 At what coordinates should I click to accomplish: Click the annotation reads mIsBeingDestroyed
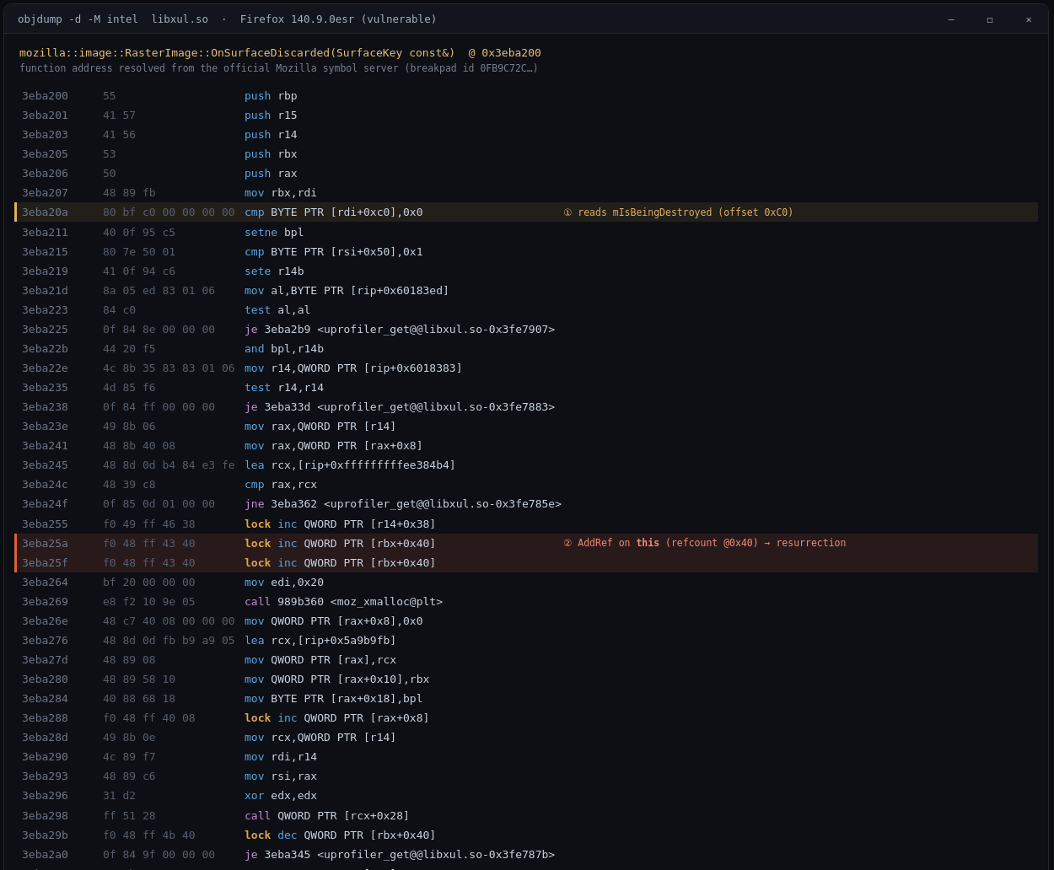(x=679, y=212)
